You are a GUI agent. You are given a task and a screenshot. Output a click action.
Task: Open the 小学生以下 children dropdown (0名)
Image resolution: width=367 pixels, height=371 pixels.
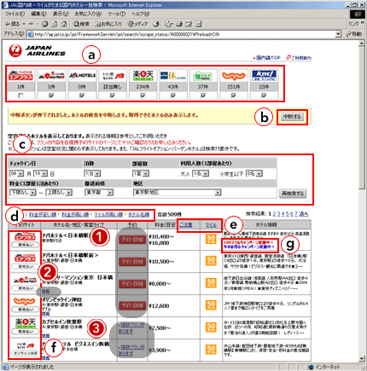[x=254, y=173]
